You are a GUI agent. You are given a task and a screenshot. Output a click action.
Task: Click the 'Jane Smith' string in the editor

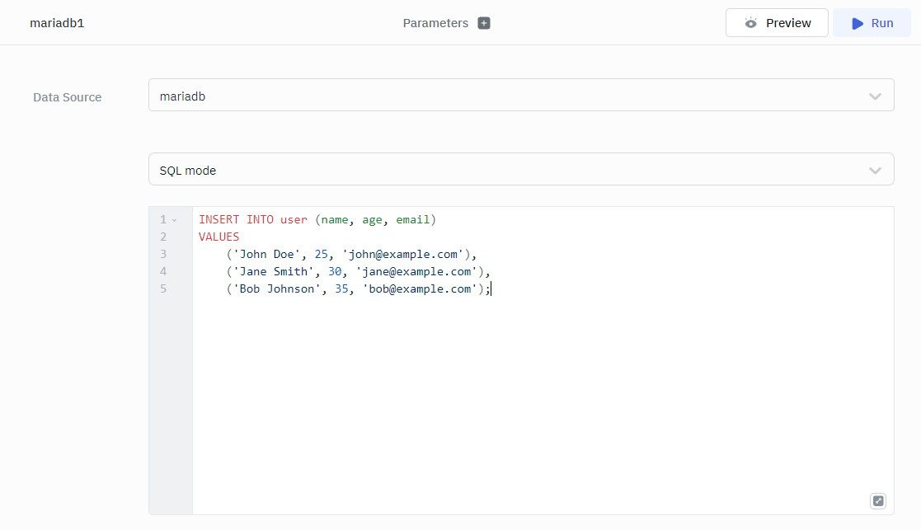[274, 271]
